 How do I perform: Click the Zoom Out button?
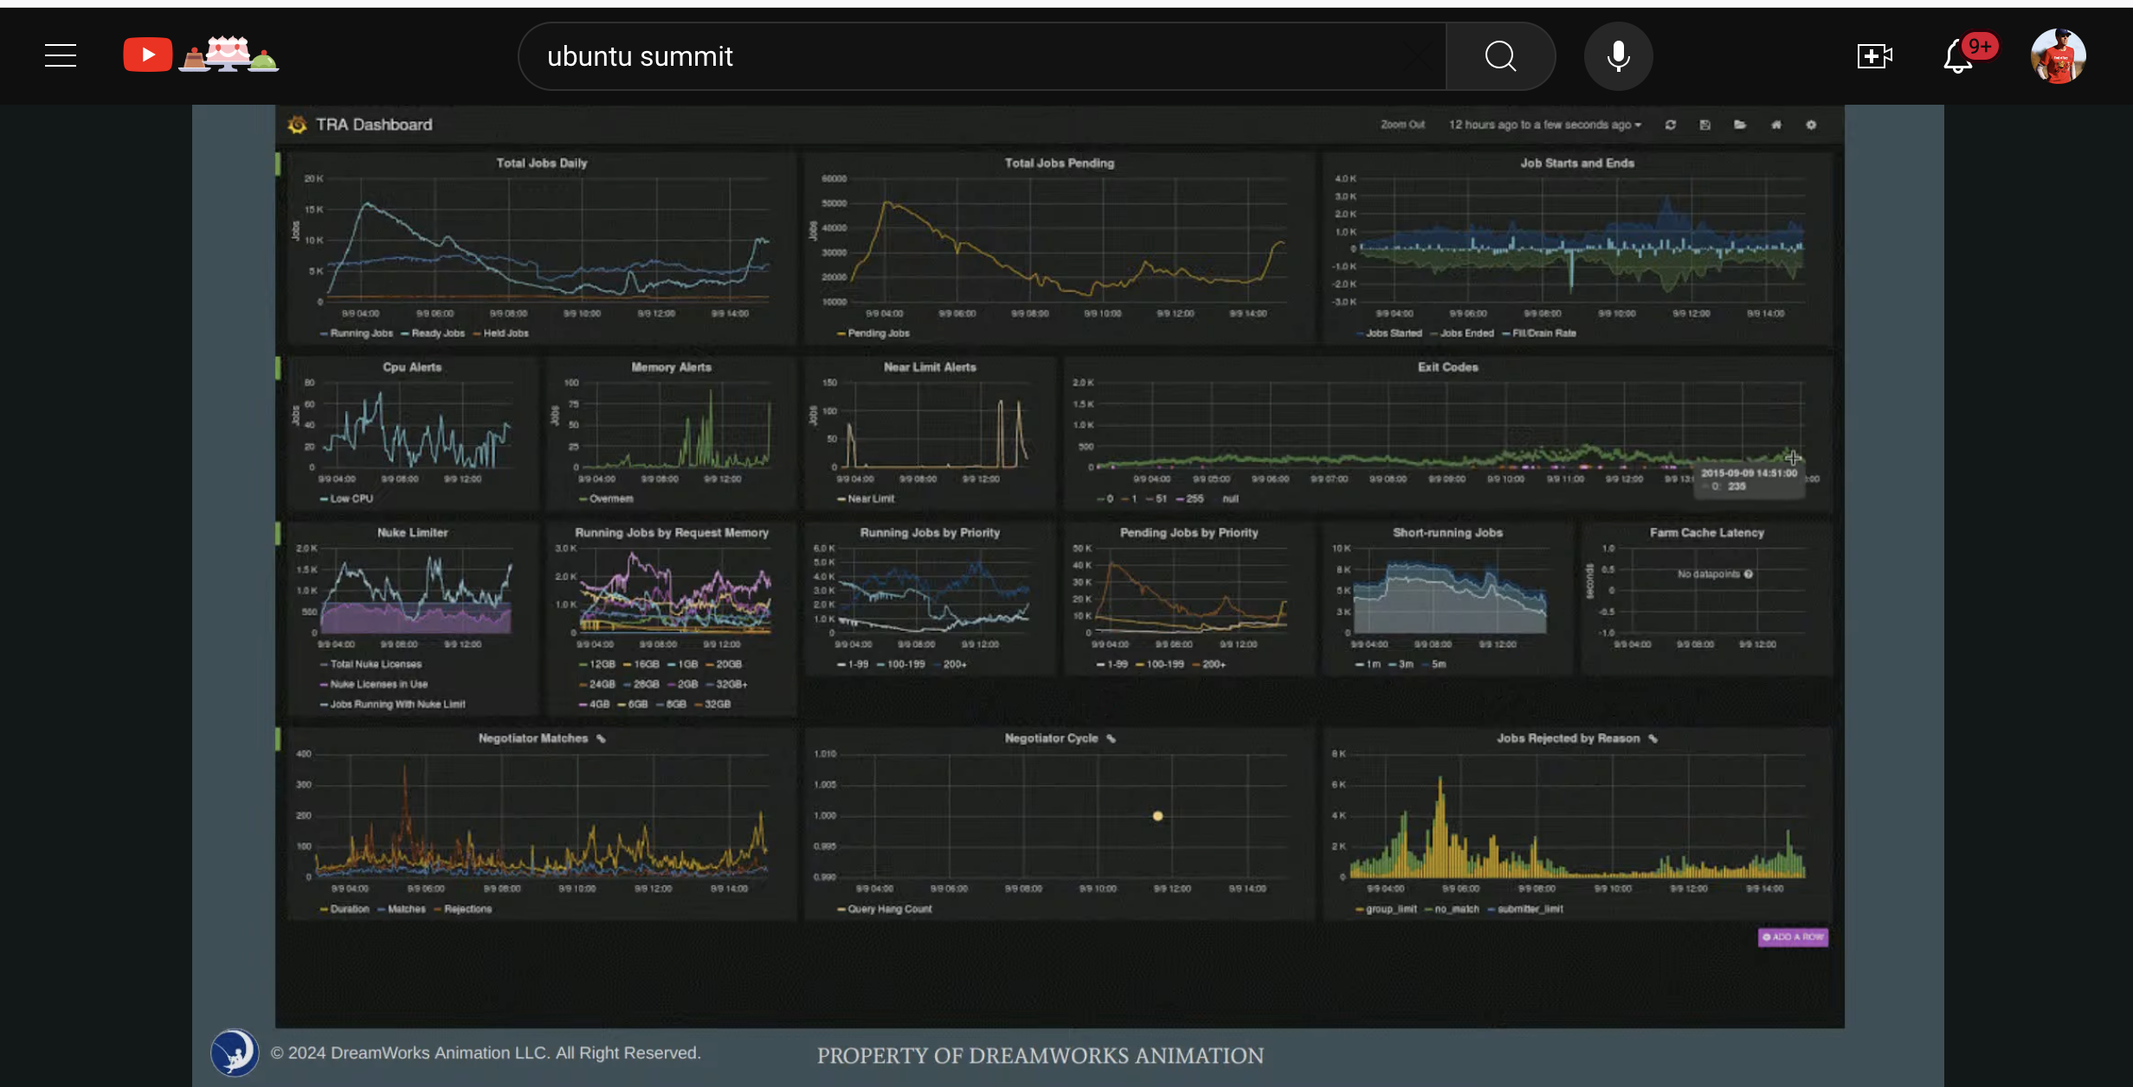tap(1402, 125)
